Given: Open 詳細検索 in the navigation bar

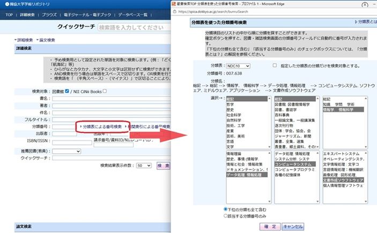Looking at the screenshot, I should click(x=27, y=14).
